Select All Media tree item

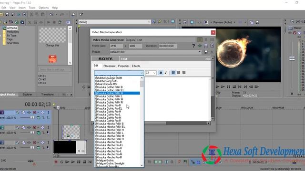[12, 28]
